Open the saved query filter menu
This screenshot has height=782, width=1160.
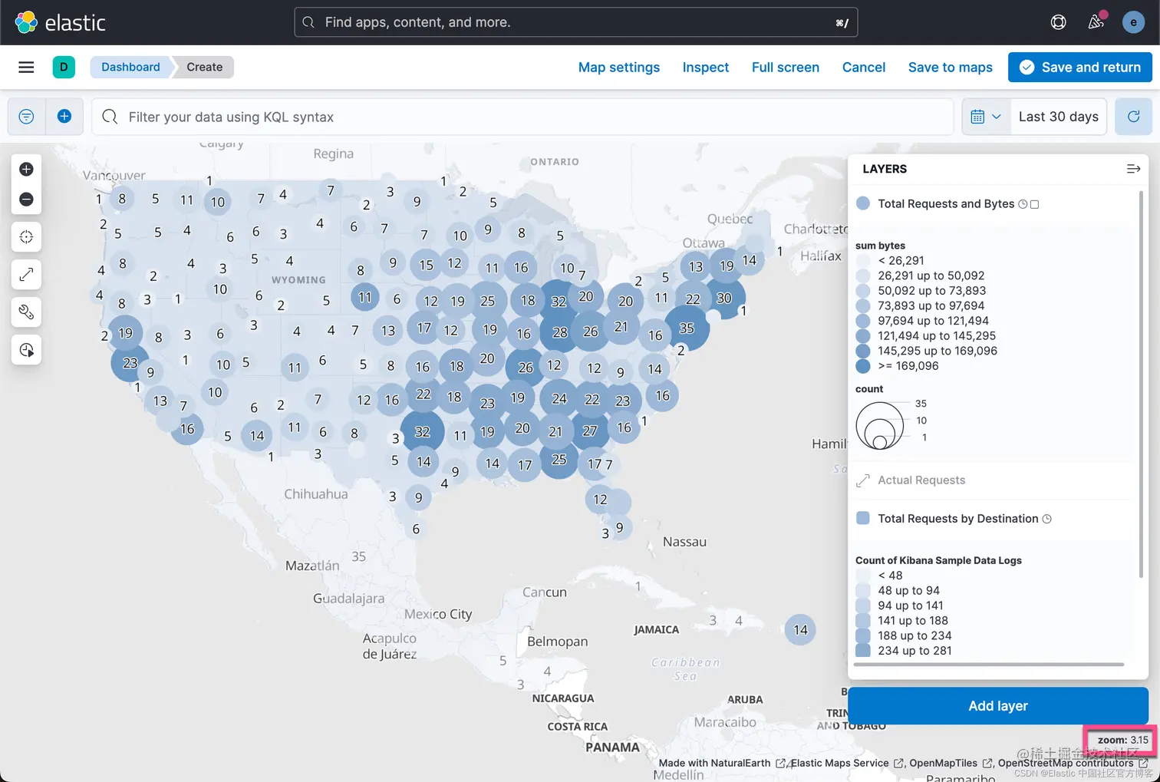point(26,117)
